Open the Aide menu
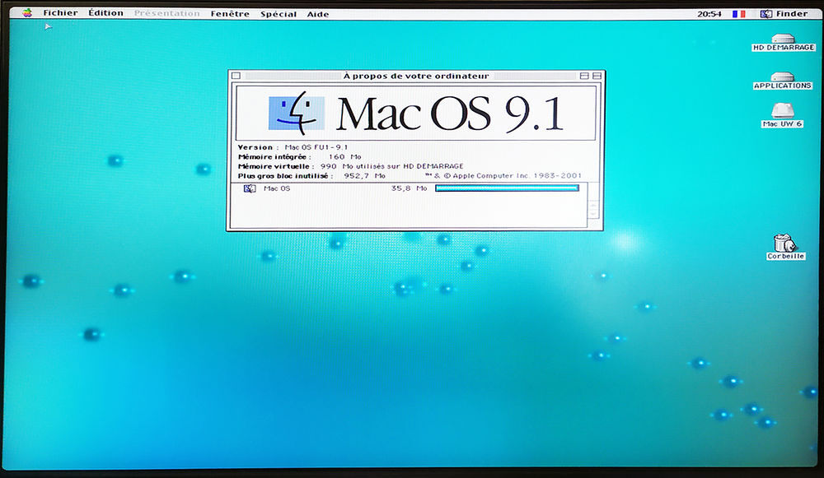Screen dimensions: 824x478 (318, 14)
